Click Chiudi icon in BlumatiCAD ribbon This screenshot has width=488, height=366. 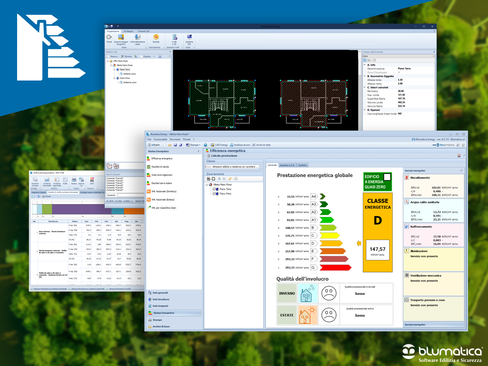pyautogui.click(x=109, y=37)
